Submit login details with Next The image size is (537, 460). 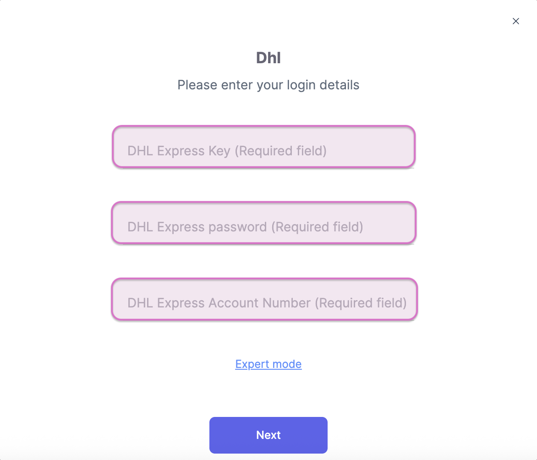(x=268, y=435)
